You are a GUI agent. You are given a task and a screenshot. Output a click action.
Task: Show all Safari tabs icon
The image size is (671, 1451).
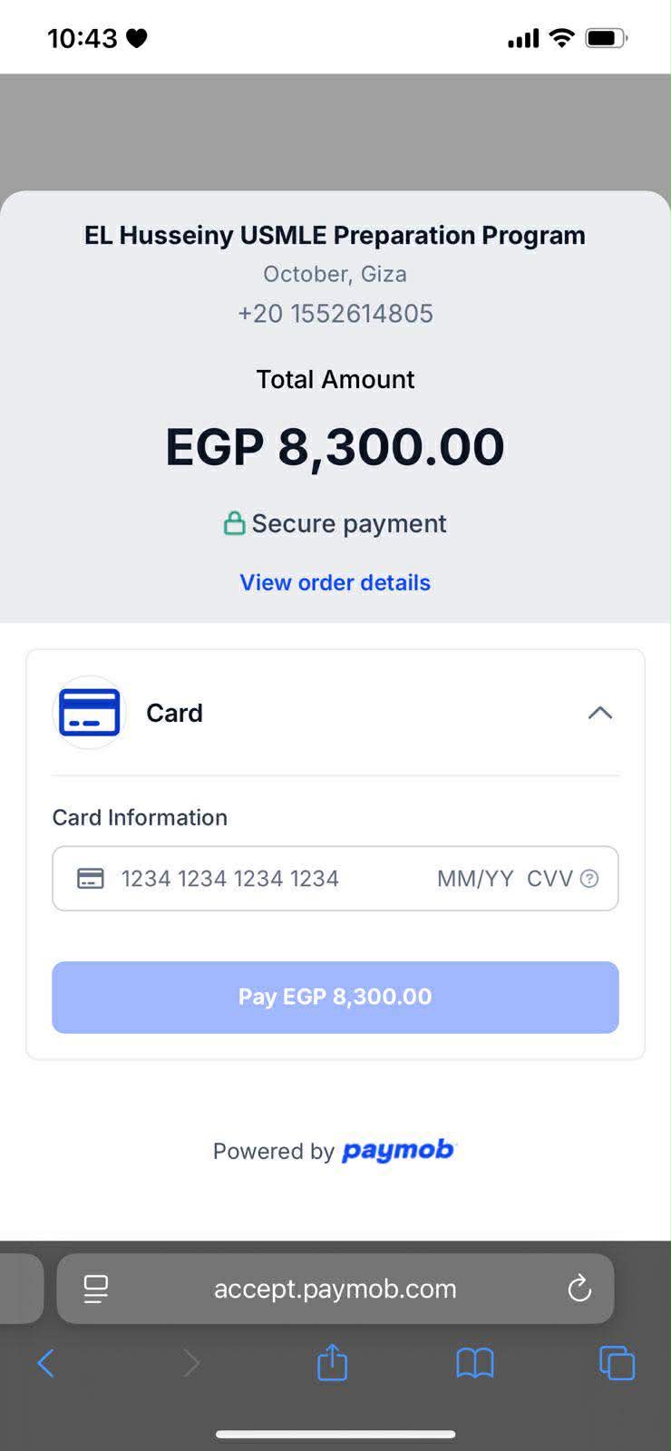pyautogui.click(x=617, y=1362)
